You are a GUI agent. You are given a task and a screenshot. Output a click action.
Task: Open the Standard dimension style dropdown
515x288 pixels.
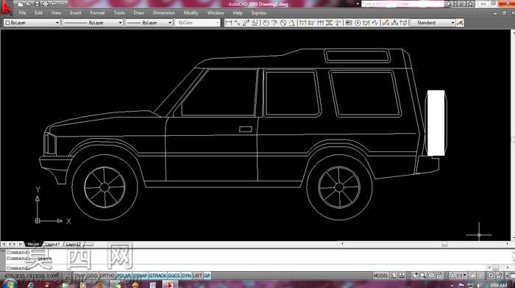433,23
